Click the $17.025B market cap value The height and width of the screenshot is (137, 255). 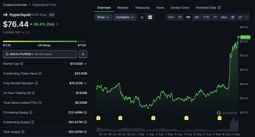[x=76, y=64]
